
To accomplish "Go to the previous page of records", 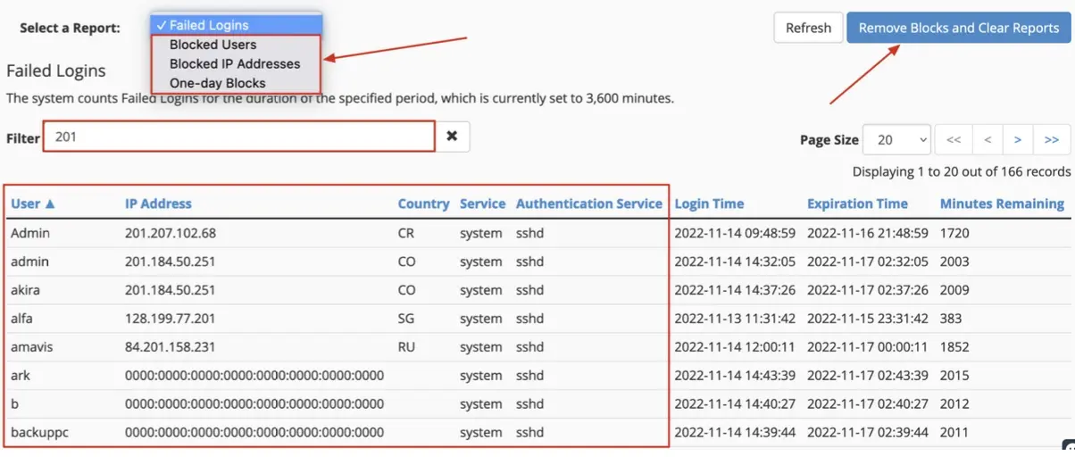I will (987, 140).
